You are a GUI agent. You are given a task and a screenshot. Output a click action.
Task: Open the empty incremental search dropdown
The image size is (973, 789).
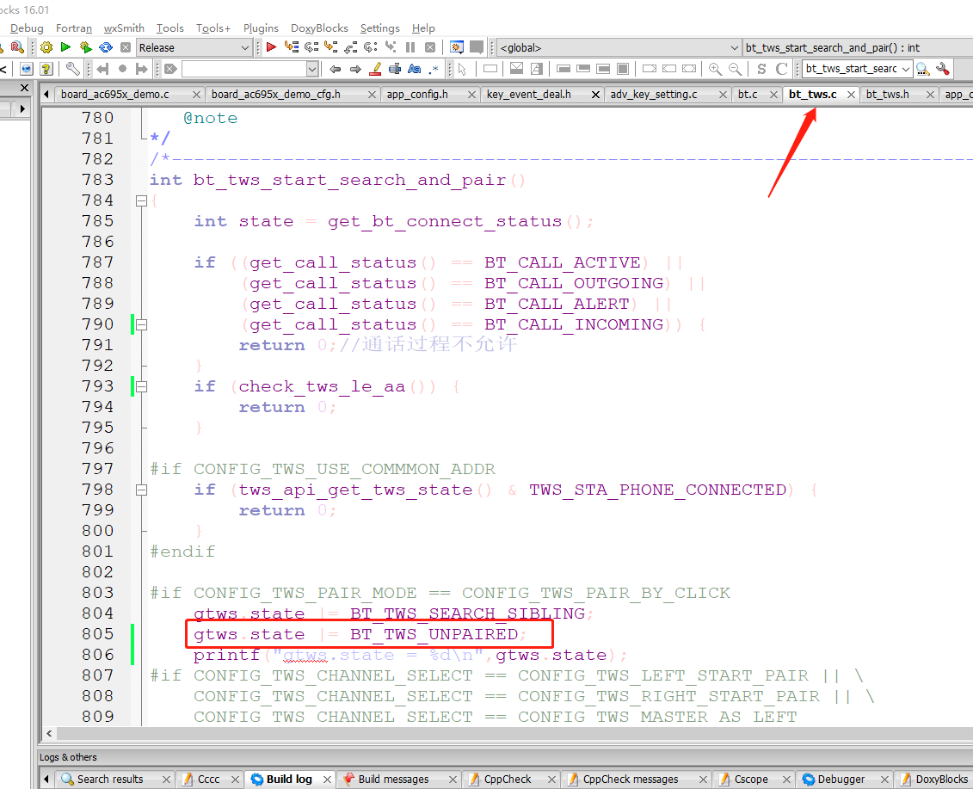coord(313,69)
